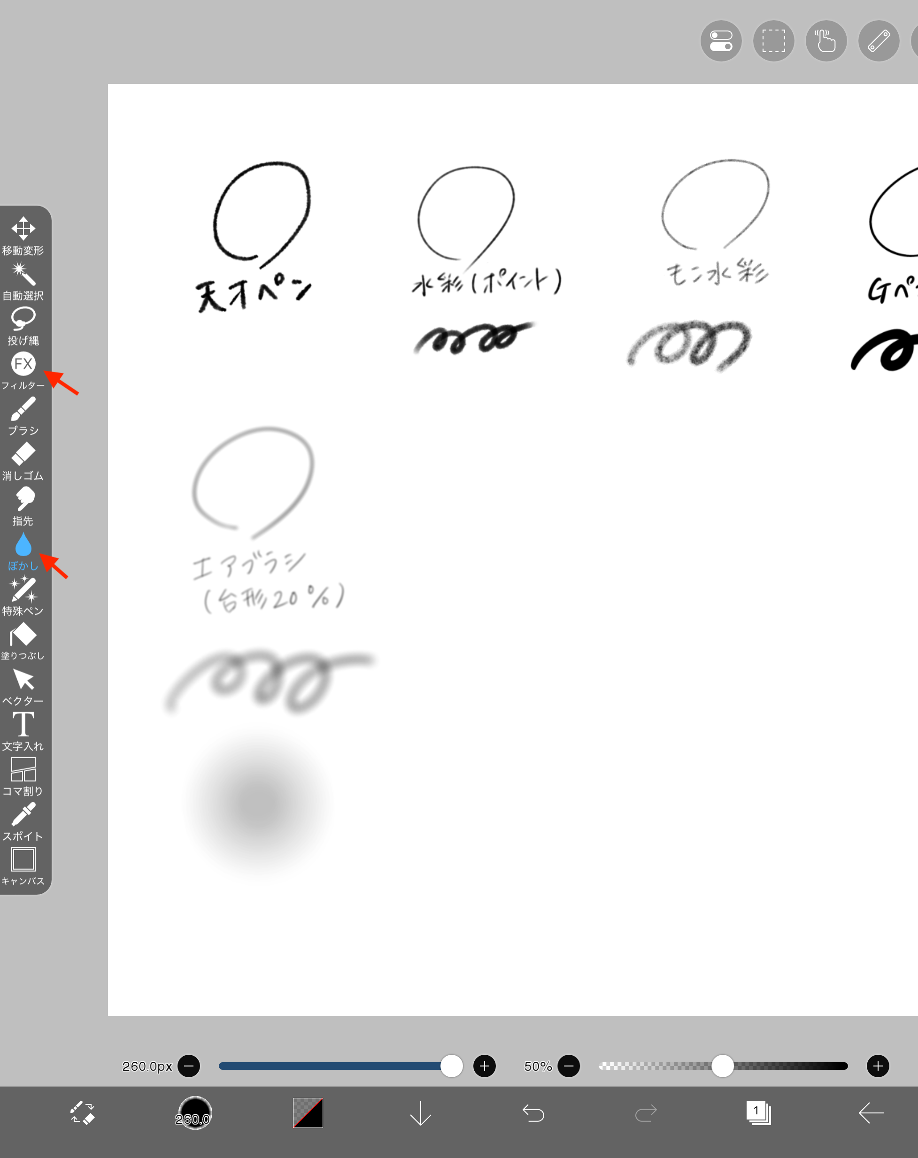
Task: Choose the 塗りつぶし bucket fill tool
Action: [23, 641]
